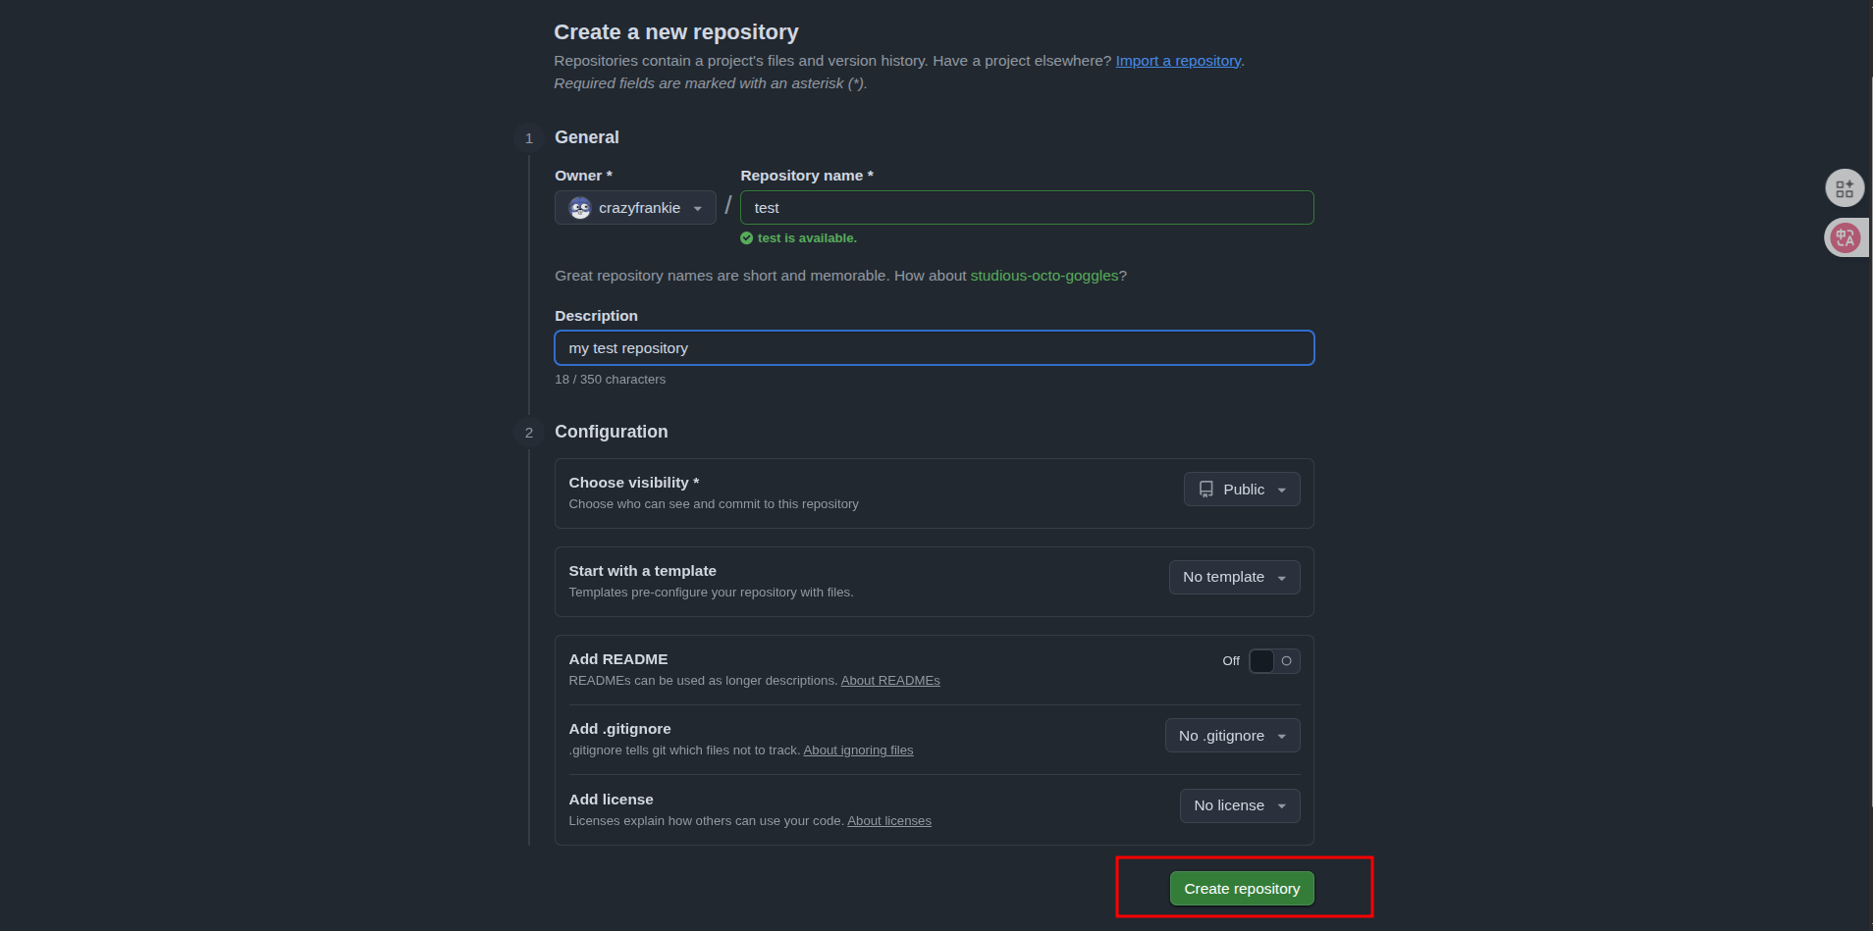Open the No .gitignore dropdown
Viewport: 1873px width, 931px height.
click(1232, 736)
